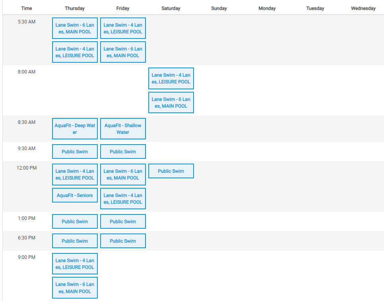Open Thursday 5:30 AM Lane Swim 6 Lanes Main Pool

point(75,28)
